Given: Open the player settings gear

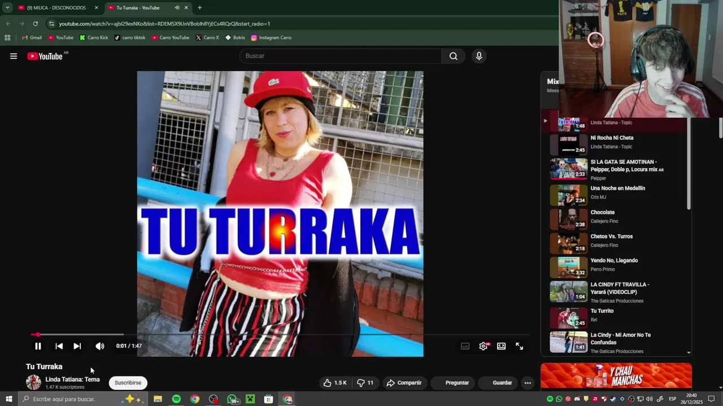Looking at the screenshot, I should 484,346.
